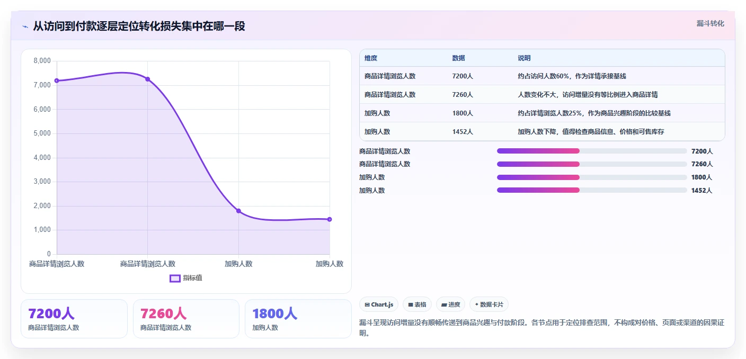The image size is (746, 359).
Task: Click the progress bar in the 7260人 row
Action: point(592,164)
